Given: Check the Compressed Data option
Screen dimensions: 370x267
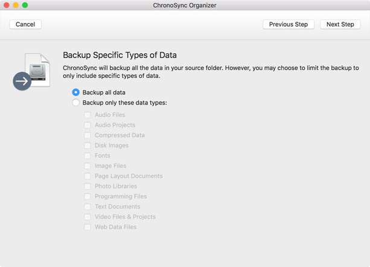Looking at the screenshot, I should pos(88,135).
